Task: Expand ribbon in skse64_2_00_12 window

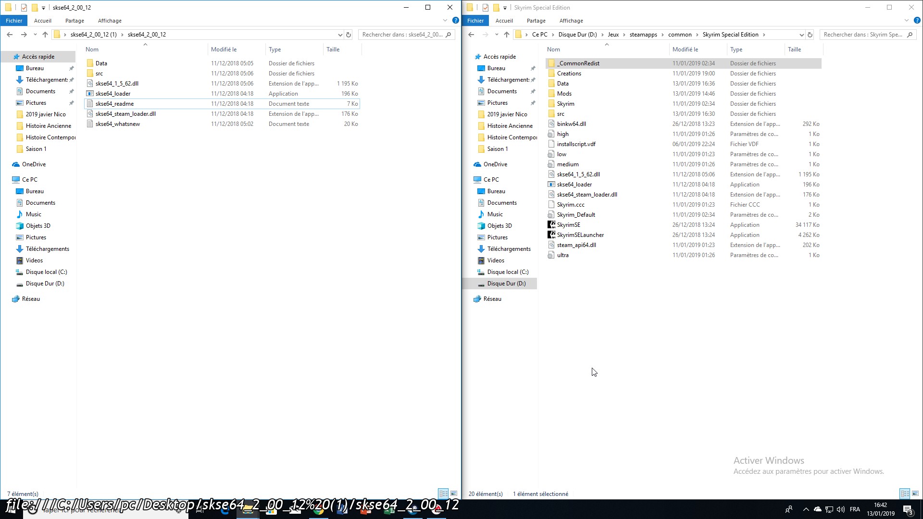Action: point(445,20)
